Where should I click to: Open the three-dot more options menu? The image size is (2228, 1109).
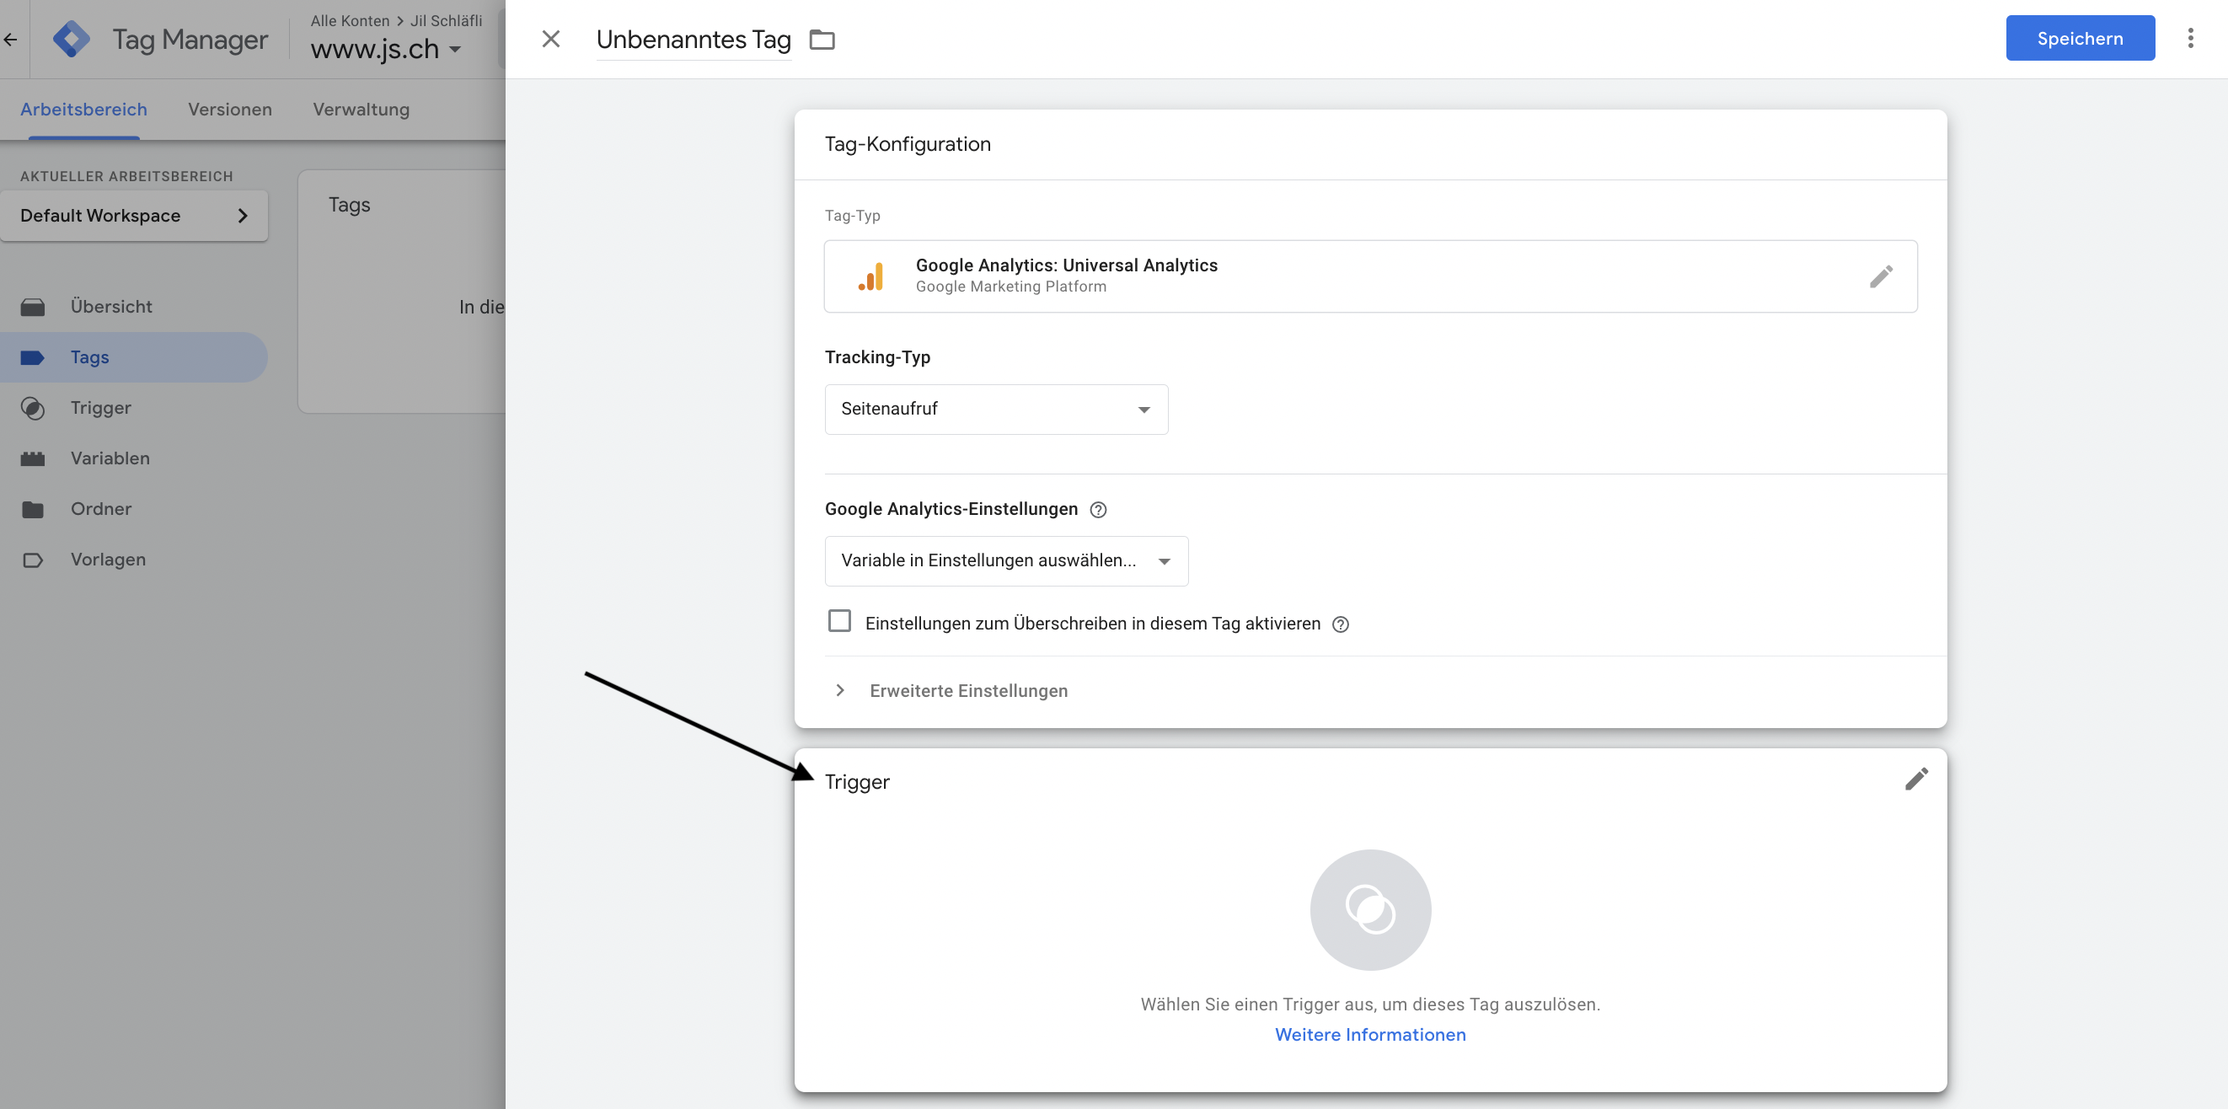tap(2190, 38)
